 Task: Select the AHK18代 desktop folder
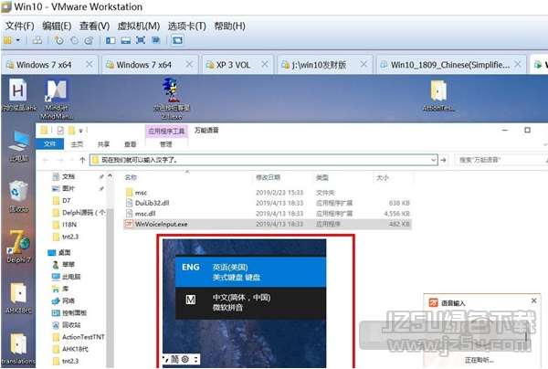pos(19,298)
